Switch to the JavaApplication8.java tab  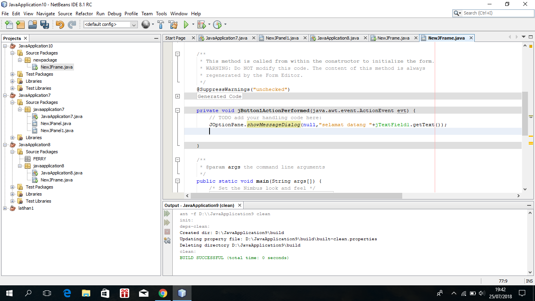pos(338,38)
